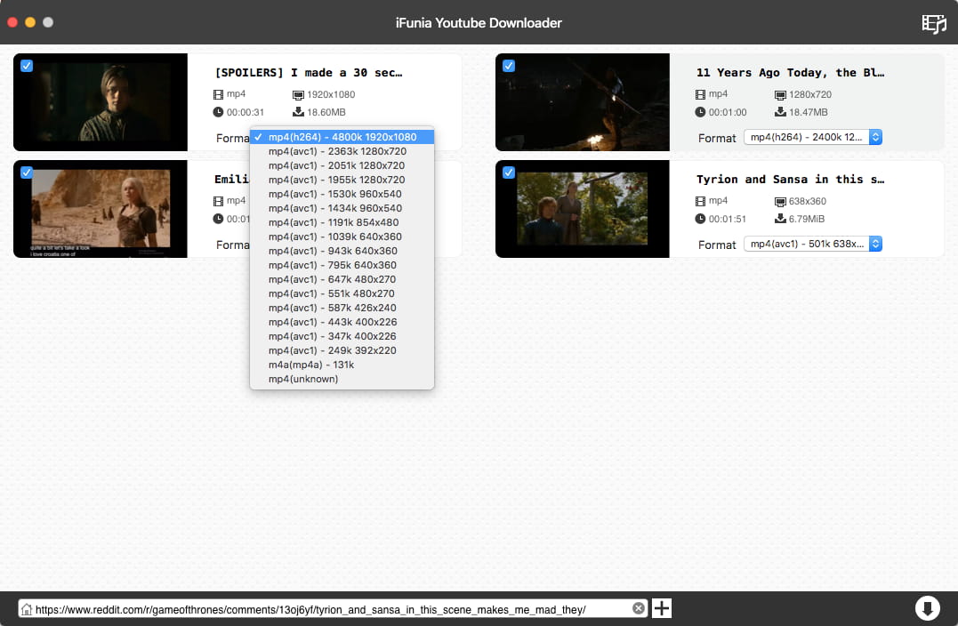Click the Tyrion and Sansa video thumbnail
Viewport: 958px width, 626px height.
coord(582,209)
